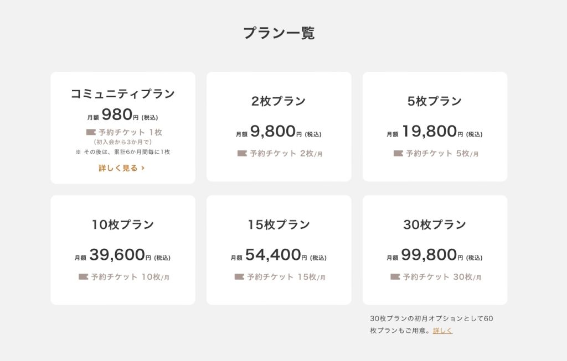Screen dimensions: 567x361
Task: Click ticket icon in 10枚プラン card
Action: 83,277
